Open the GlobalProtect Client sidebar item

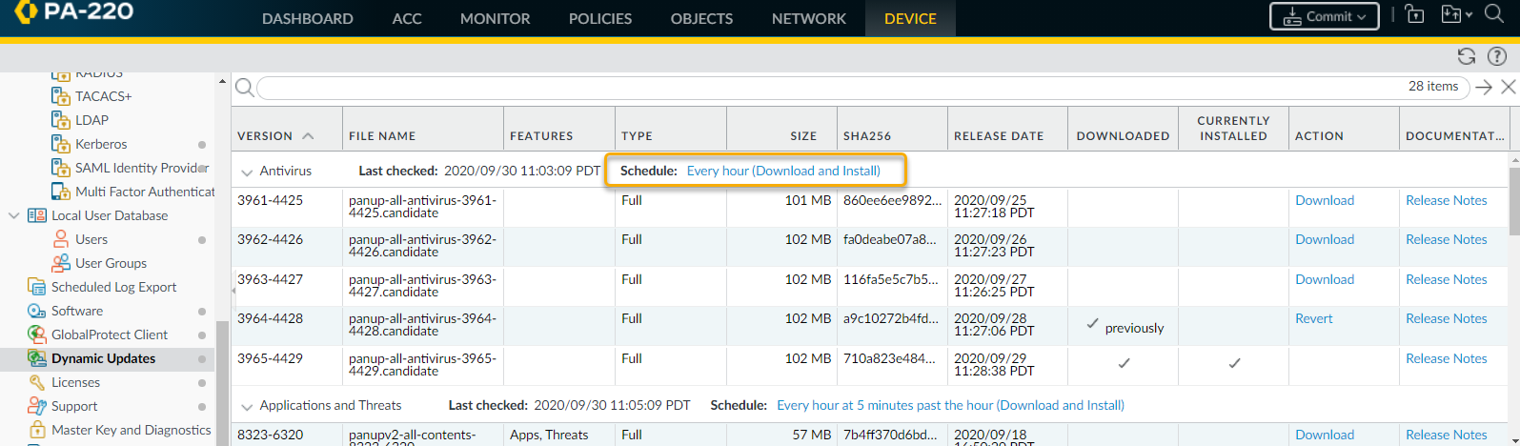tap(109, 334)
